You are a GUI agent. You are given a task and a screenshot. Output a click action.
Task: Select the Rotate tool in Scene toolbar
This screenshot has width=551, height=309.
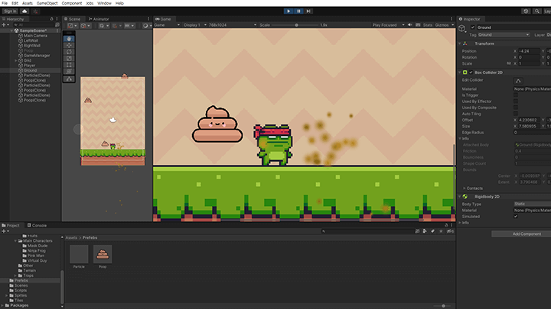point(69,52)
